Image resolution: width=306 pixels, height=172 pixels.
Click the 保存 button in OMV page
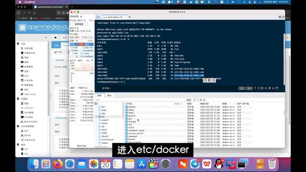tap(58, 52)
